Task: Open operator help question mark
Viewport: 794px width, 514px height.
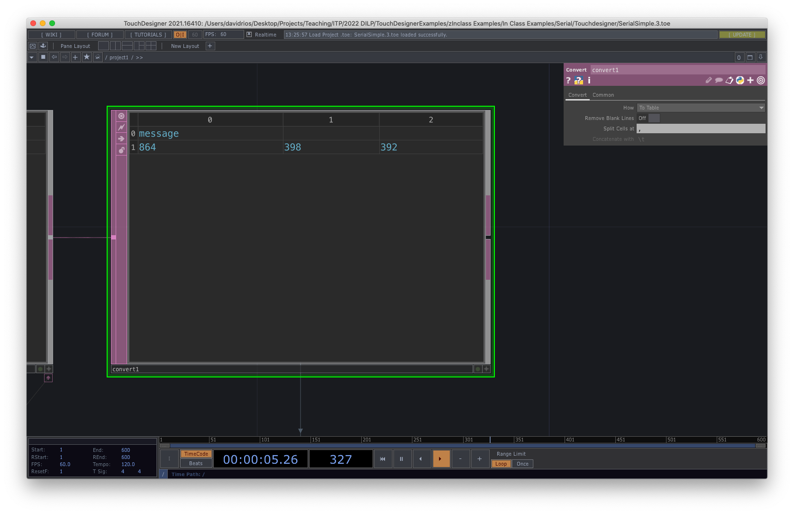Action: click(x=568, y=81)
